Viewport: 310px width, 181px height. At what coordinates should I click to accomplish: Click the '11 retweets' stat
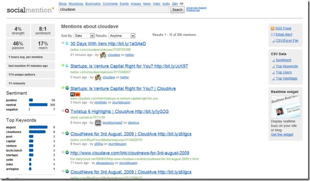click(30, 83)
